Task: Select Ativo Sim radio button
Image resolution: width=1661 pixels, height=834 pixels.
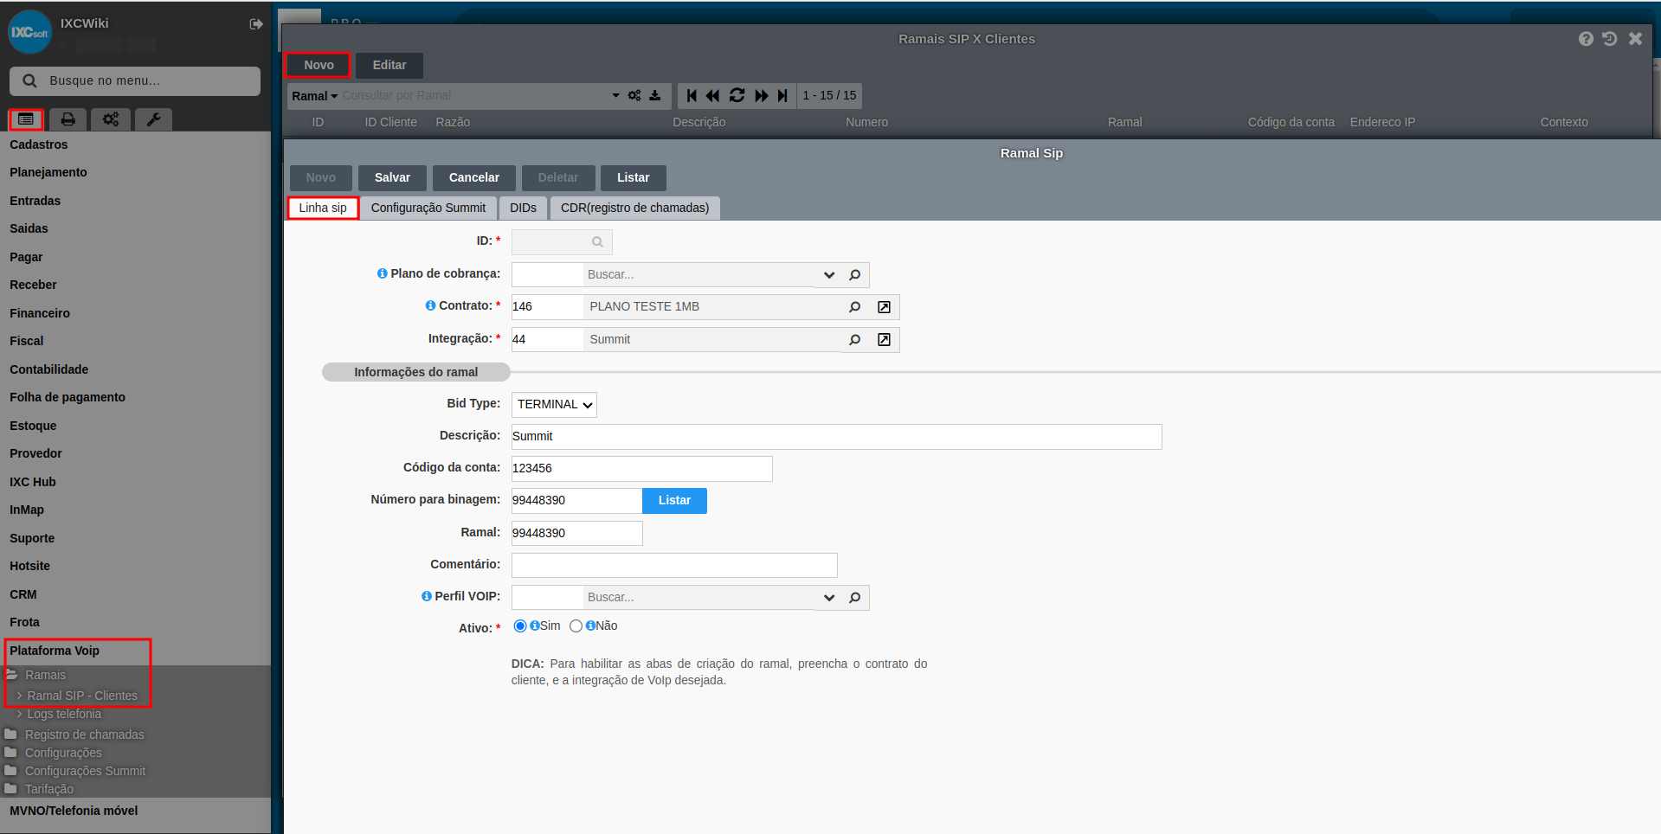Action: click(x=519, y=626)
